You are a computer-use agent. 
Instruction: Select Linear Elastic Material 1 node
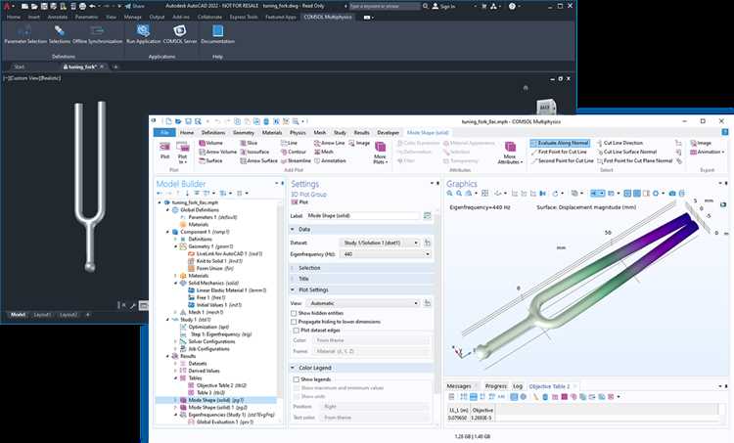point(227,290)
